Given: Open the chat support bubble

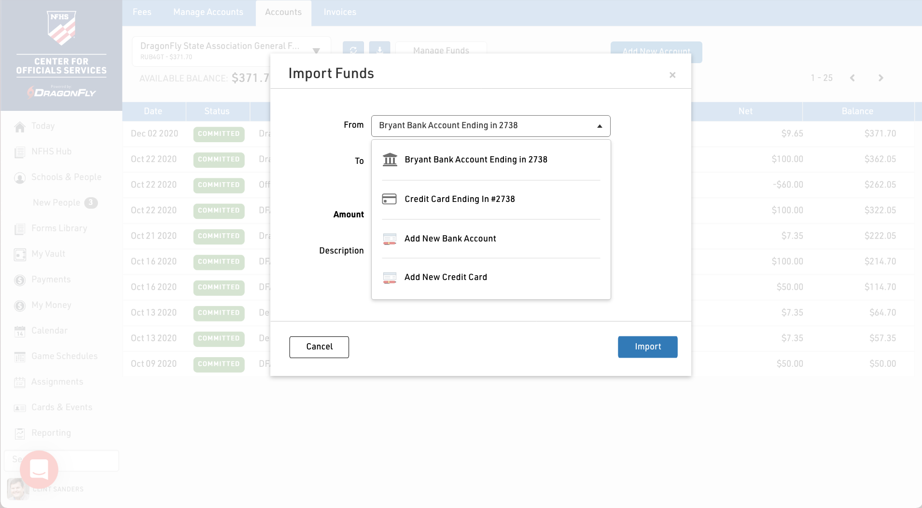Looking at the screenshot, I should click(x=39, y=469).
